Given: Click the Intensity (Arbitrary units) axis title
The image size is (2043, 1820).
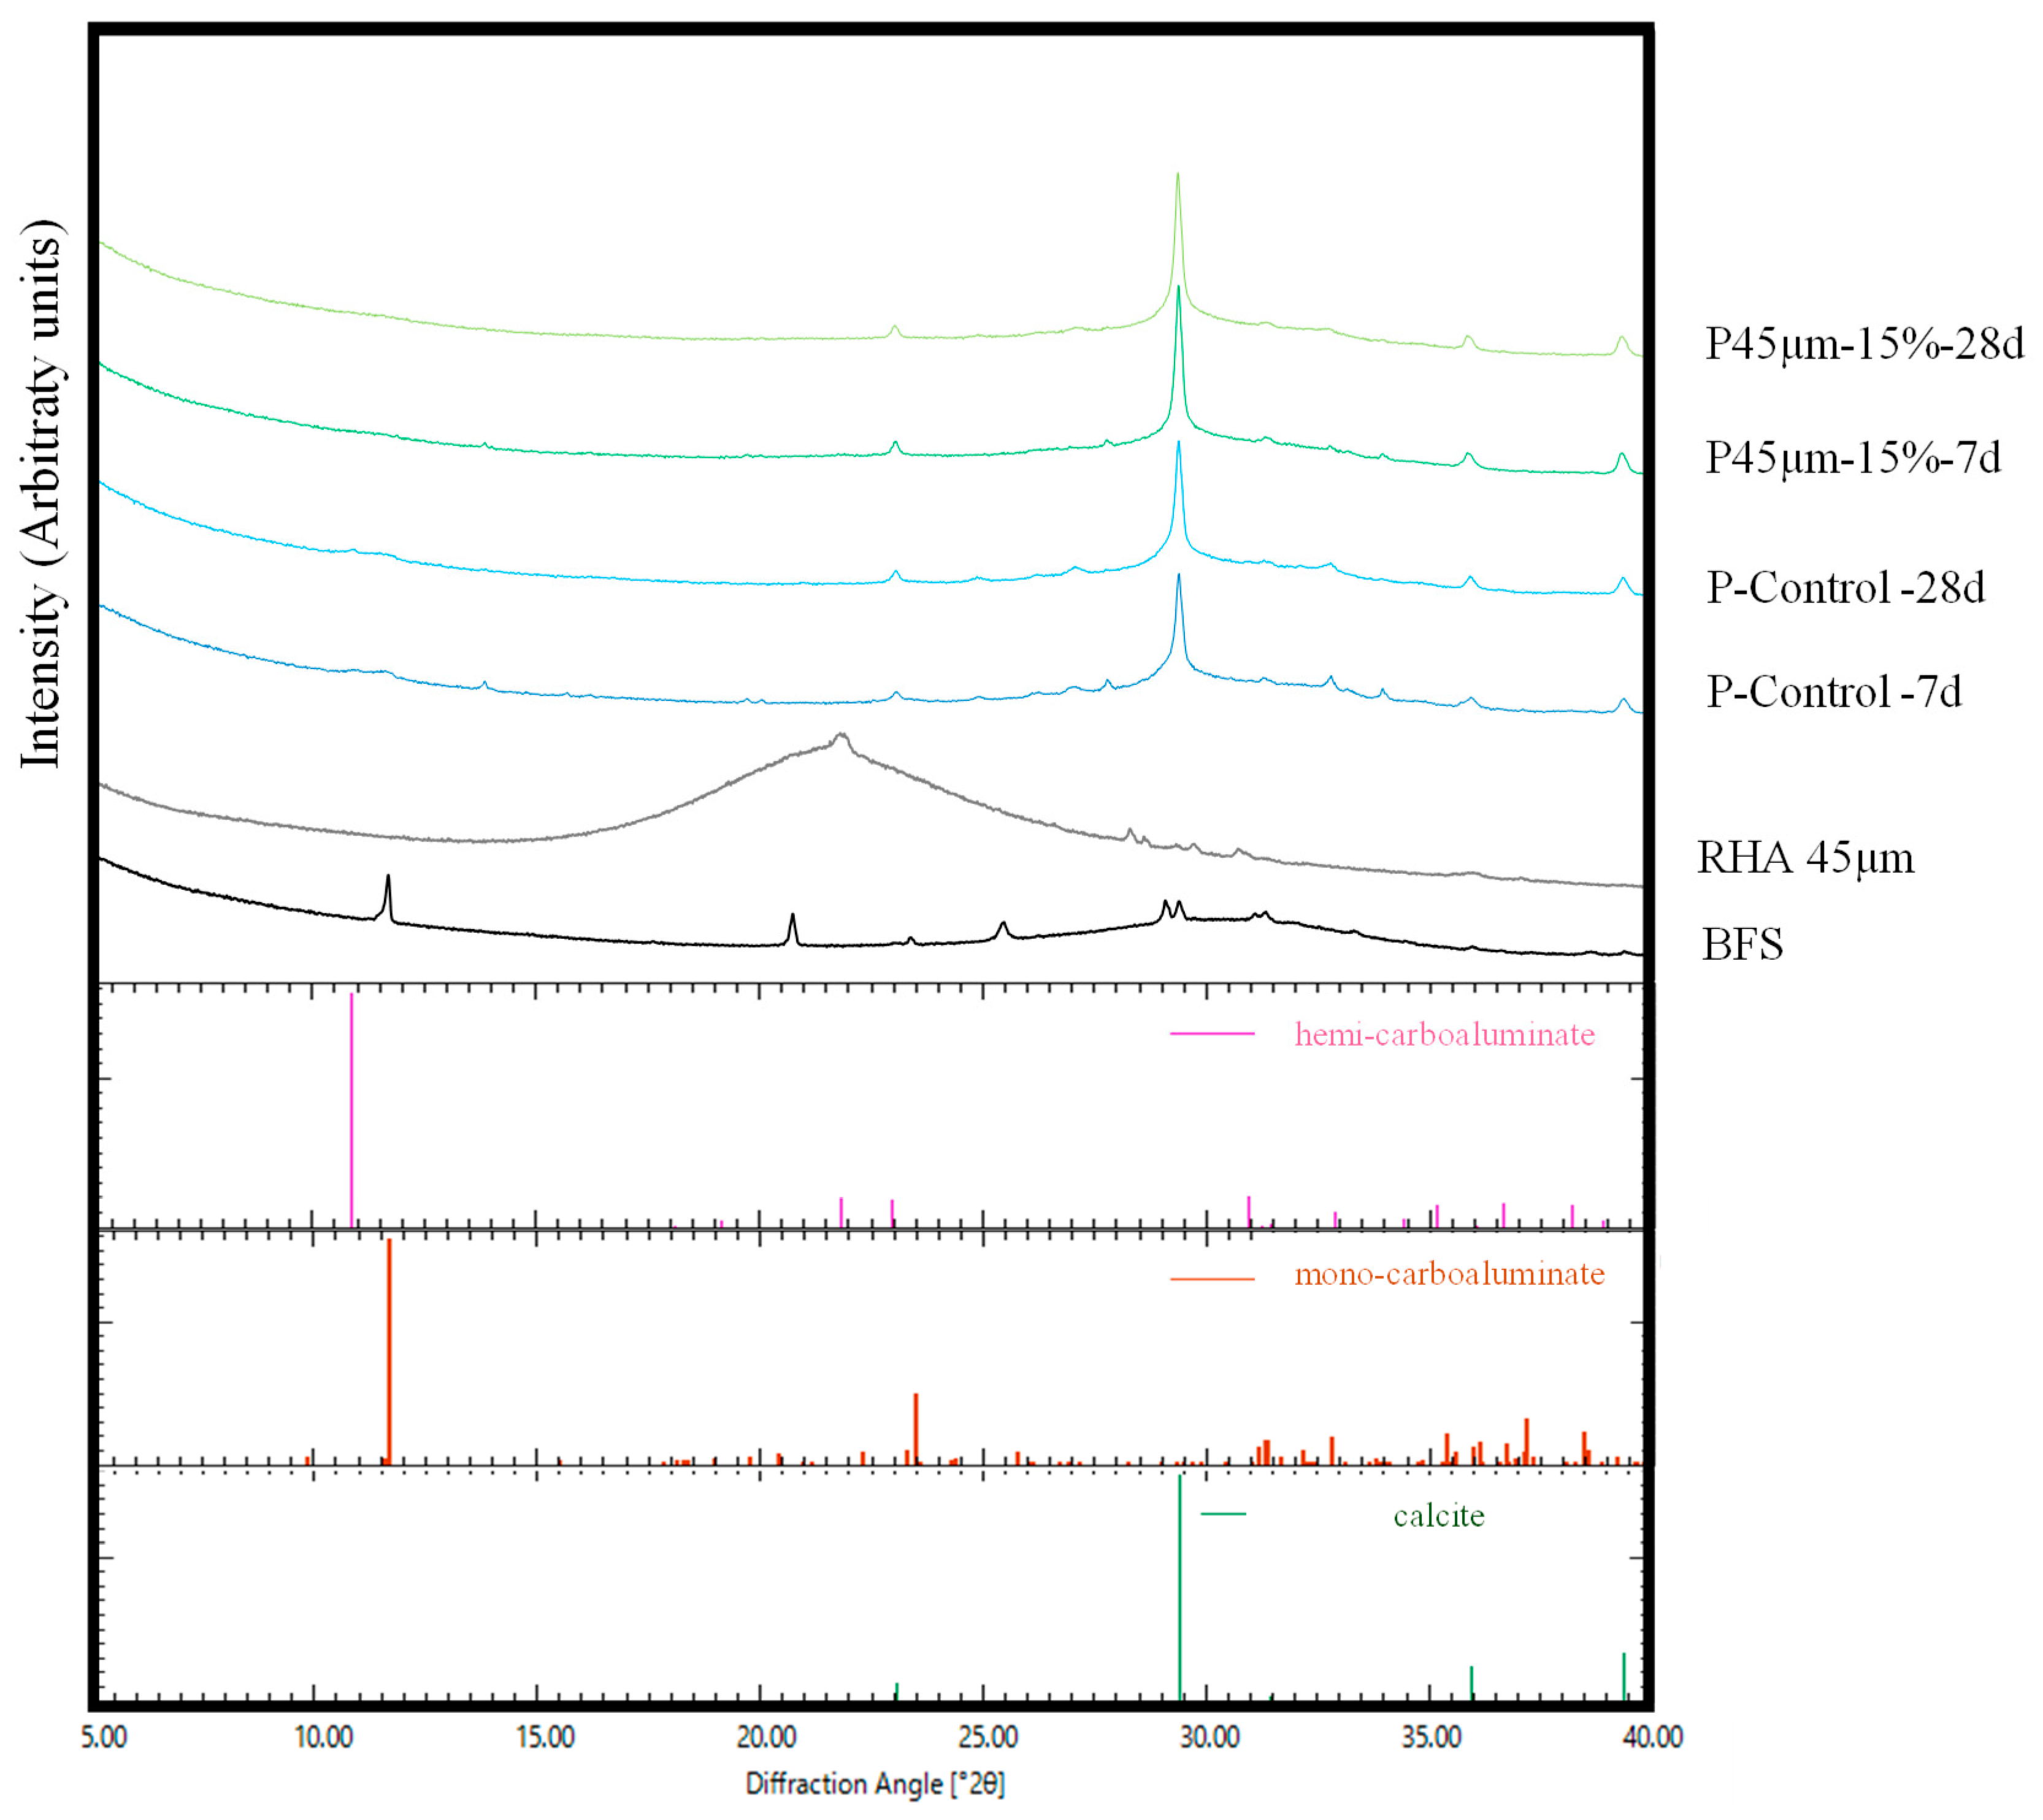Looking at the screenshot, I should (x=42, y=495).
